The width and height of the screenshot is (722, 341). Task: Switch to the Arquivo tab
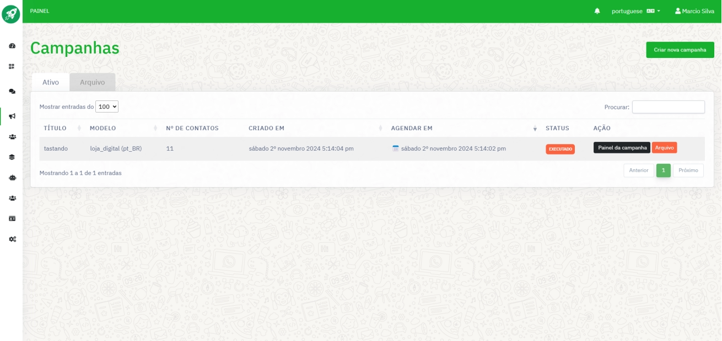coord(92,82)
